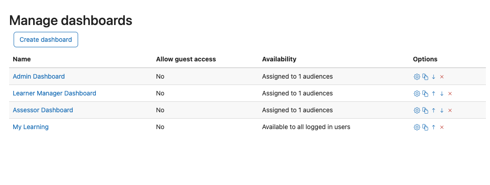
Task: Delete the My Learning dashboard
Action: point(442,127)
